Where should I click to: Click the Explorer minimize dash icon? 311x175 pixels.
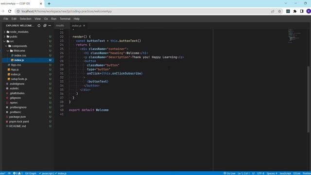(50, 26)
